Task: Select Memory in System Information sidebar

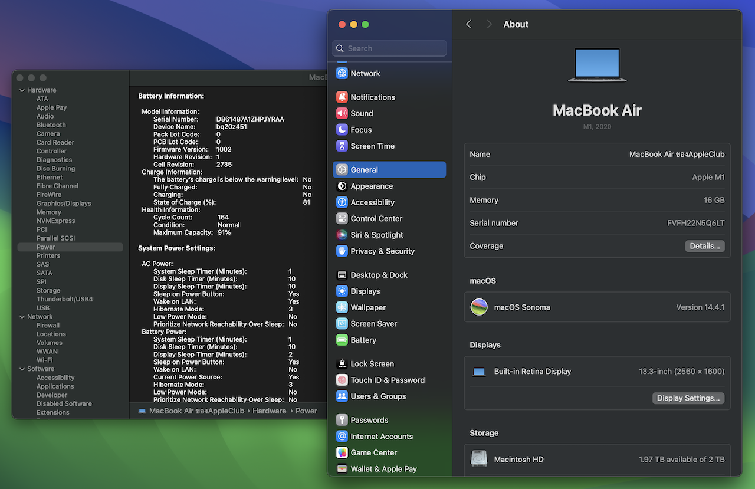Action: click(x=49, y=212)
